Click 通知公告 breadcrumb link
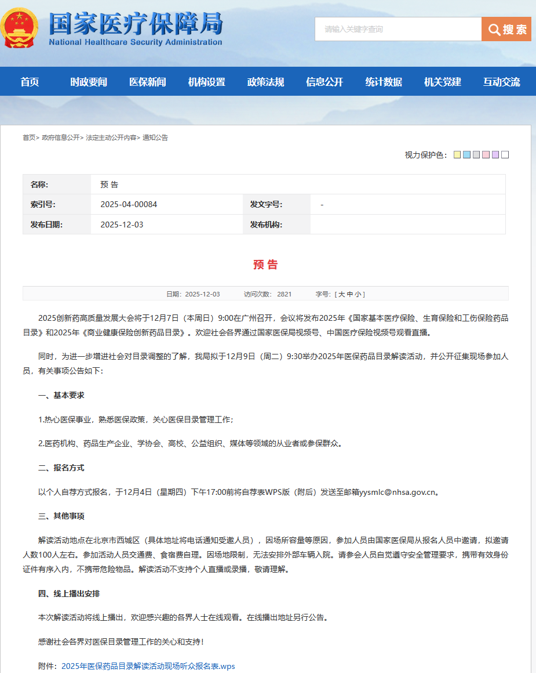Viewport: 536px width, 673px height. coord(155,138)
